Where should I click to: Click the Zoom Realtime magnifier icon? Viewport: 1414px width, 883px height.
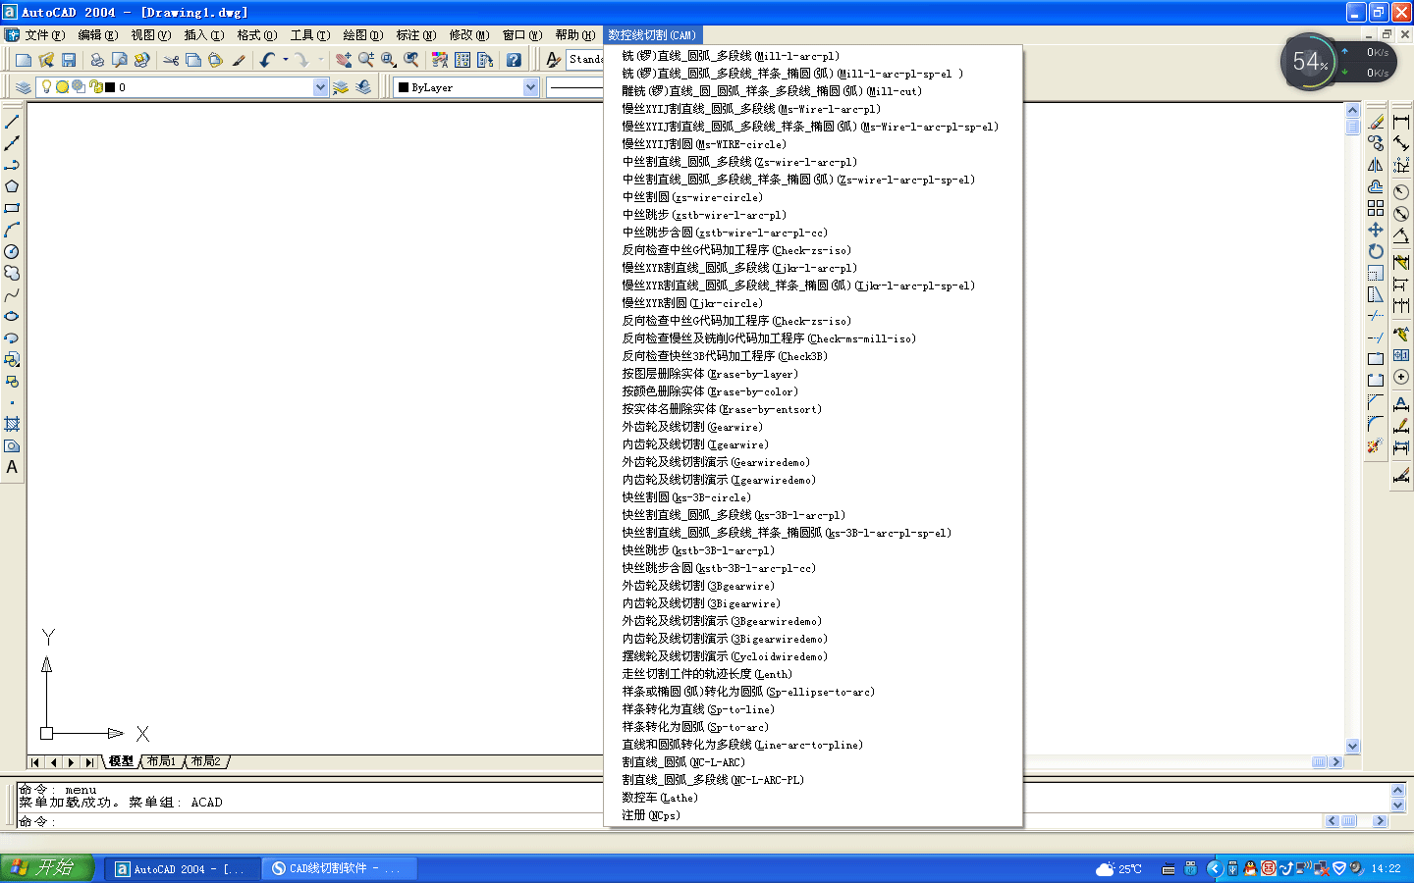click(365, 60)
